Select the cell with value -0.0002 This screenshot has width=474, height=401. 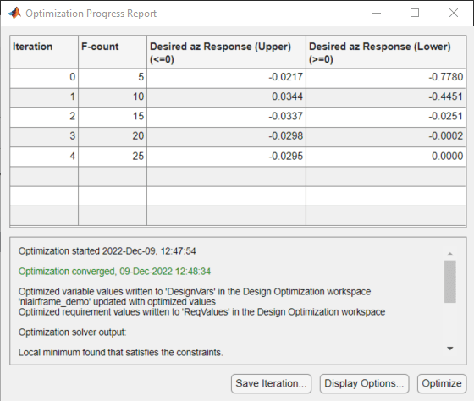coord(386,136)
